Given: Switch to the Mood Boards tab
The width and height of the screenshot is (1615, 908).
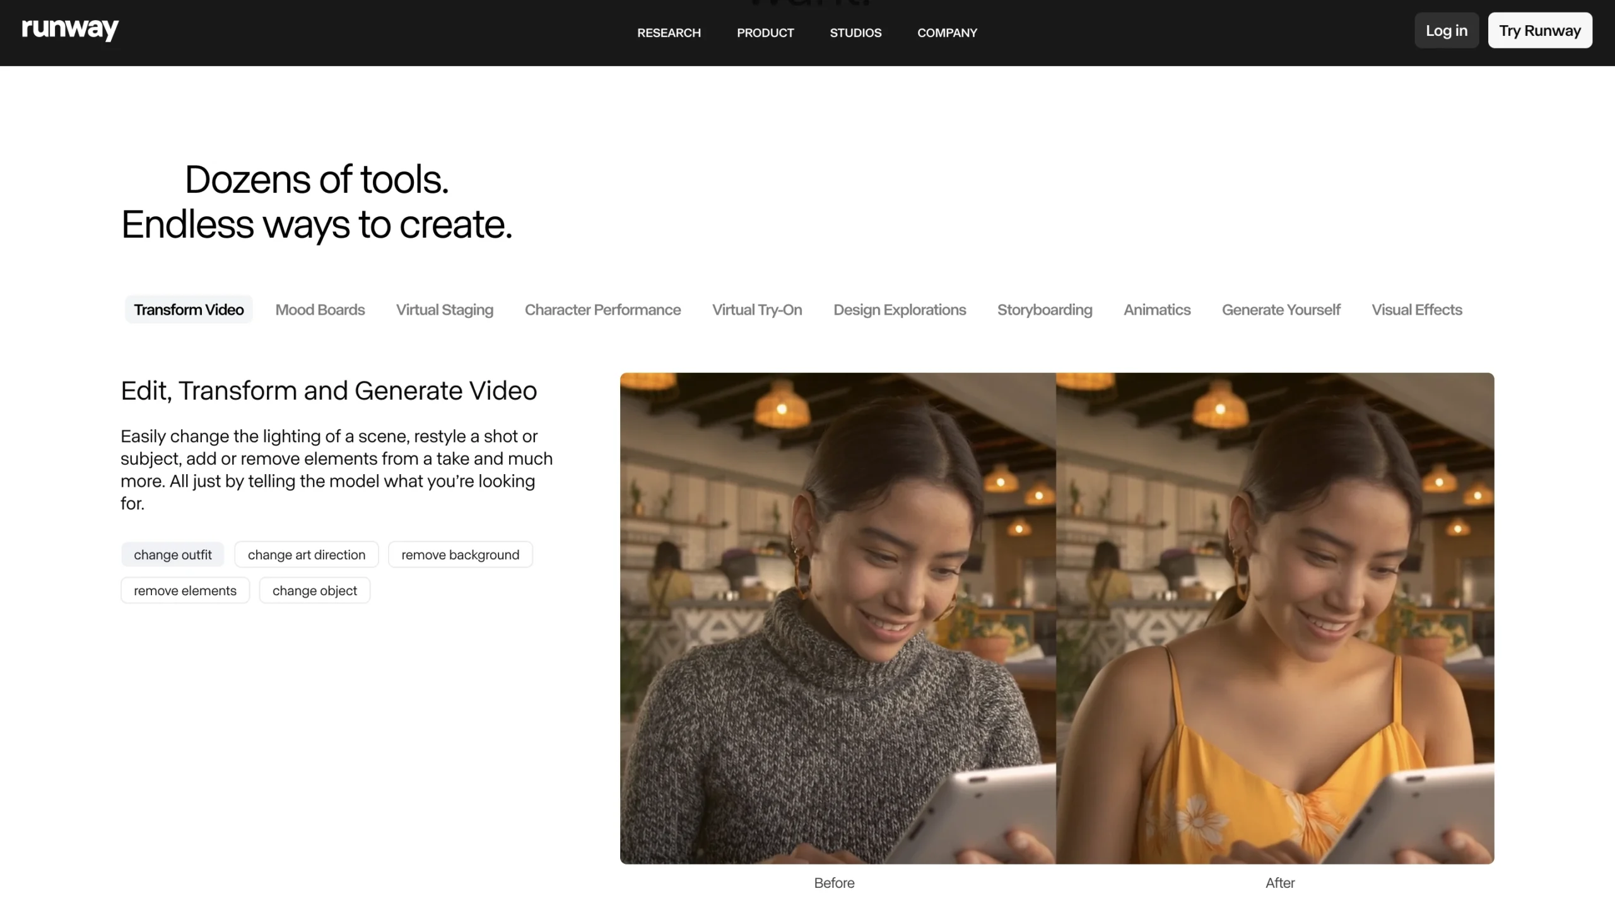Looking at the screenshot, I should point(320,309).
